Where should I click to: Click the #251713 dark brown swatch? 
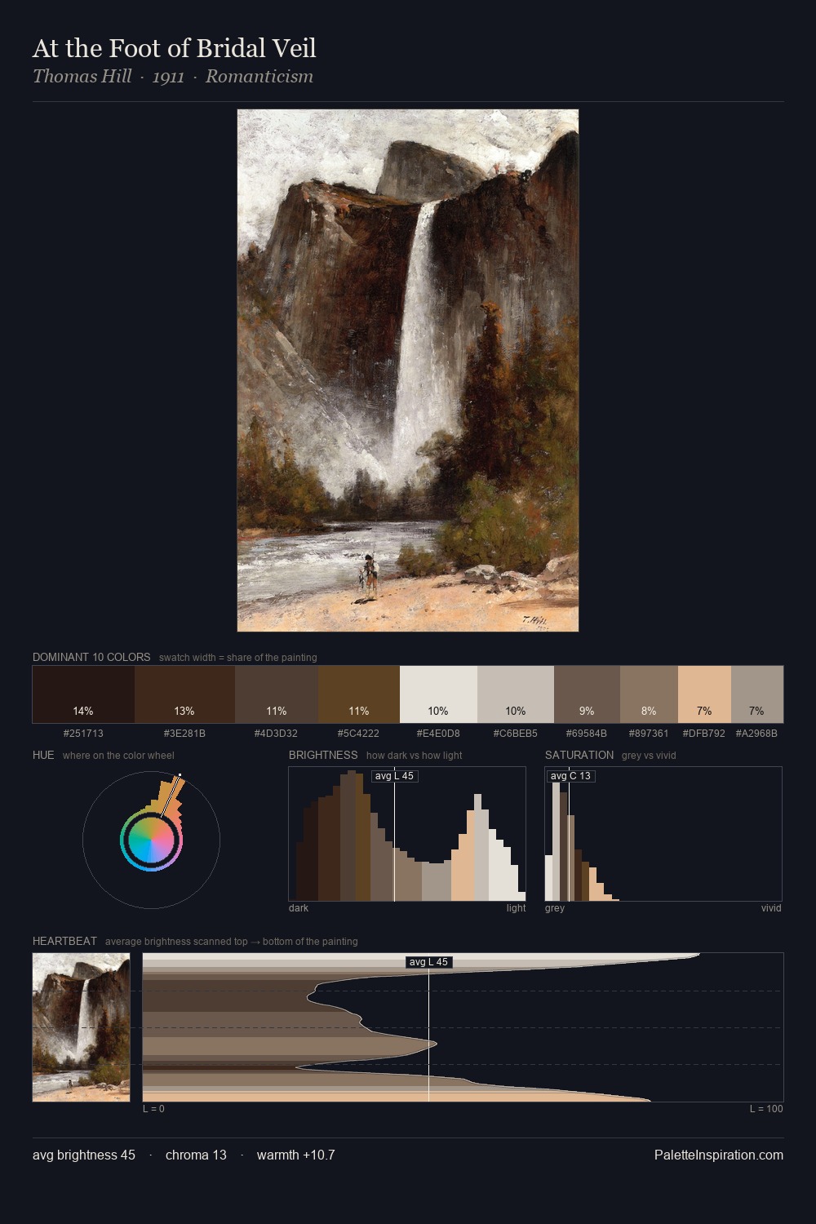pyautogui.click(x=83, y=694)
